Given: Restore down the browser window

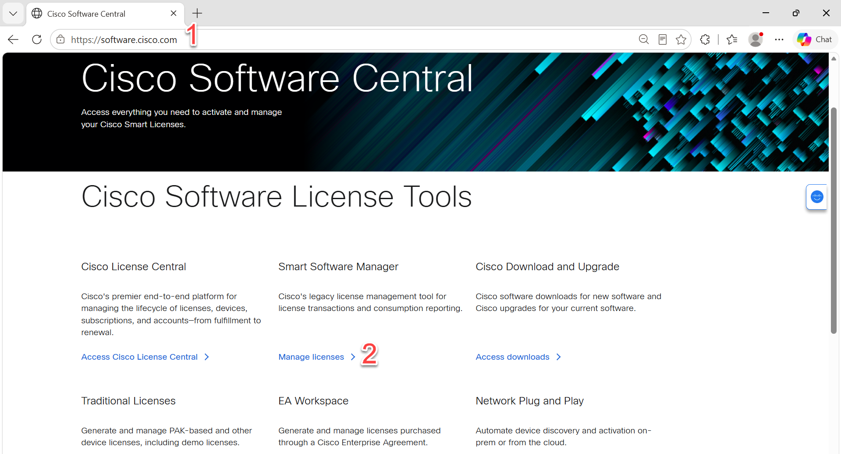Looking at the screenshot, I should pyautogui.click(x=796, y=13).
